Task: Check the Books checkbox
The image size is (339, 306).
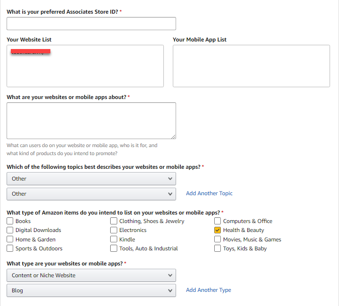Action: [10, 221]
